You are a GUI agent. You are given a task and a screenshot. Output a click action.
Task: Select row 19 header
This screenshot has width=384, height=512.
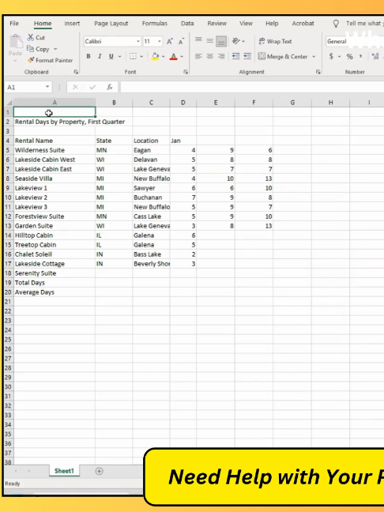pyautogui.click(x=9, y=283)
